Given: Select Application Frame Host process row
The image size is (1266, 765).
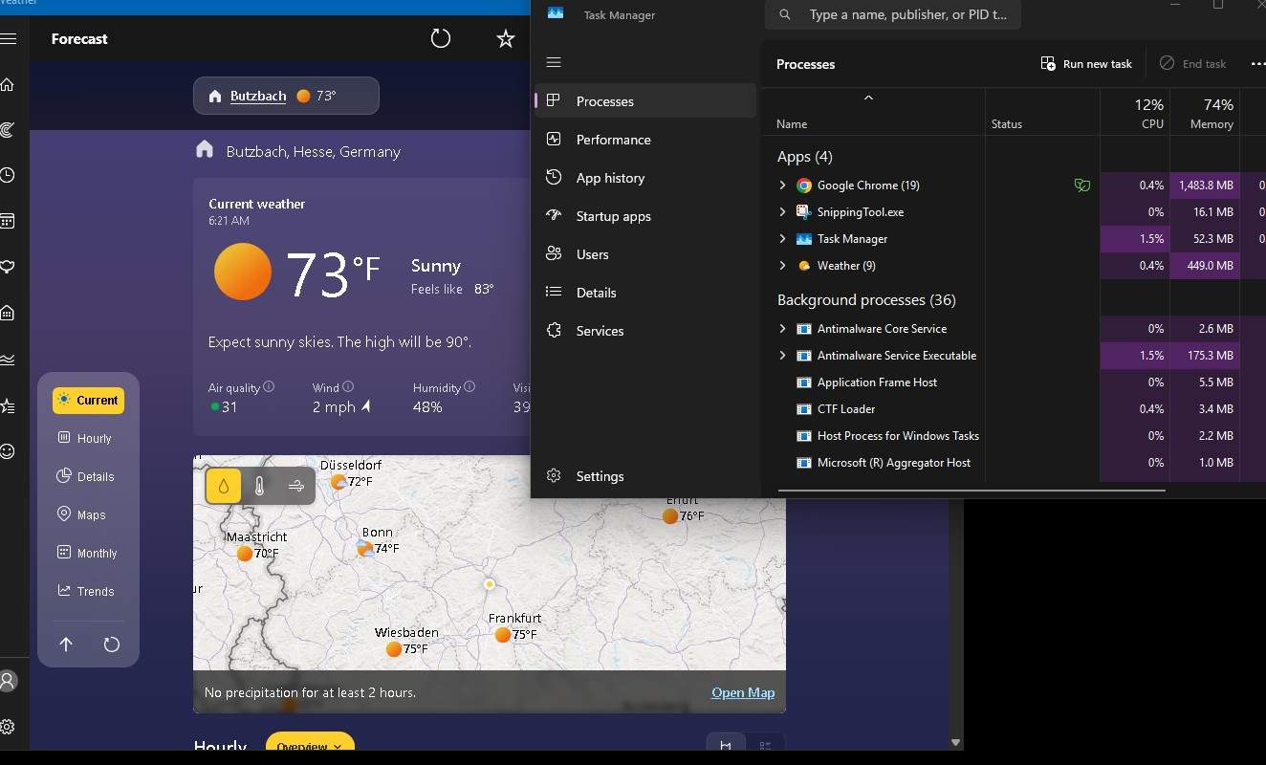Looking at the screenshot, I should click(x=1014, y=382).
